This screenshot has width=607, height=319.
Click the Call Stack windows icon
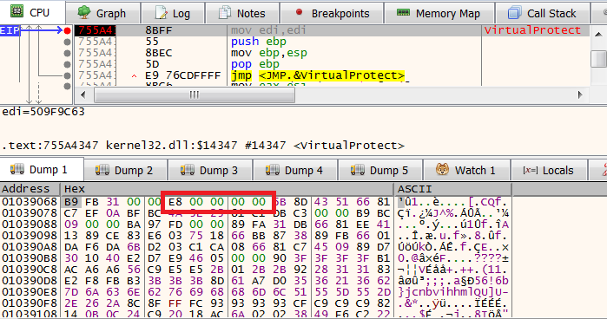pos(514,13)
